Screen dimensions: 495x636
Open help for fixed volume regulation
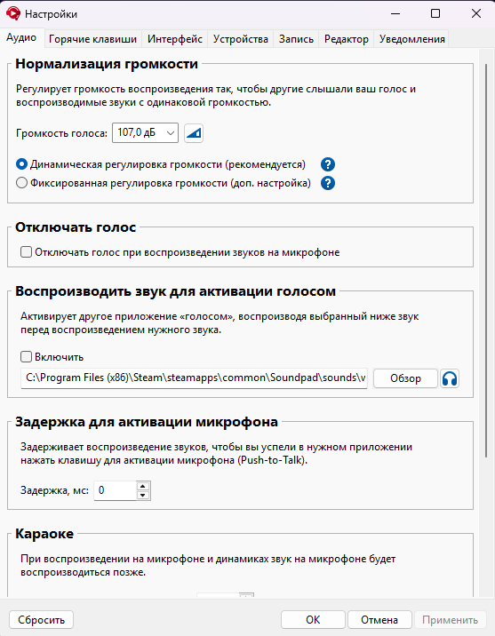point(328,183)
